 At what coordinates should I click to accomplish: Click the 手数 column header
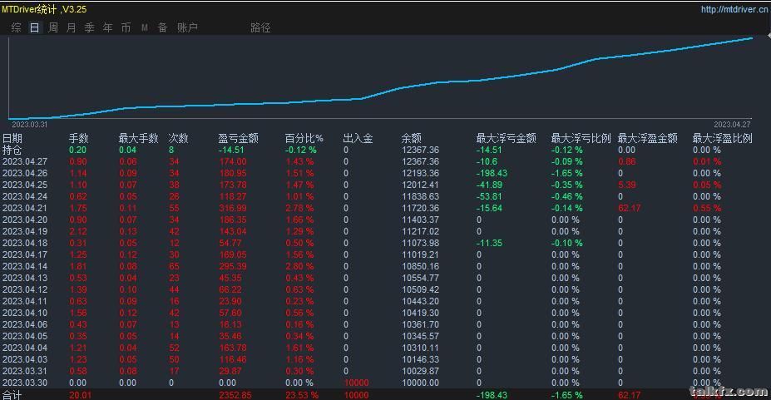(x=79, y=138)
